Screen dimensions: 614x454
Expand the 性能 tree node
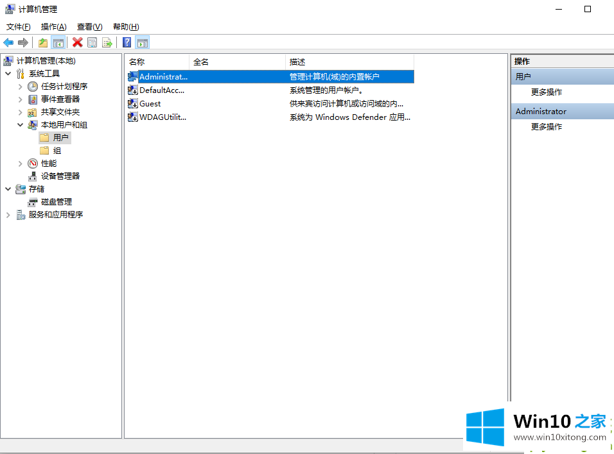tap(21, 164)
